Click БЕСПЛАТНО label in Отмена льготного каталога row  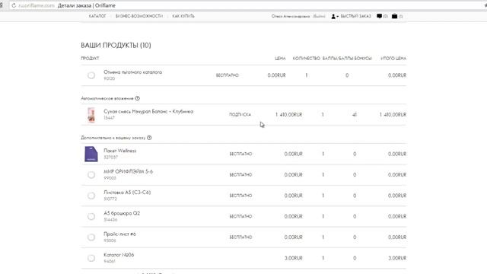227,75
